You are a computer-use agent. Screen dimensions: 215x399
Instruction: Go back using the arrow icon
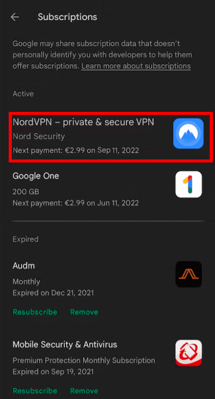[15, 17]
